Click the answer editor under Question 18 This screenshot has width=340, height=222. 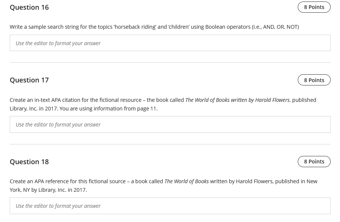170,206
